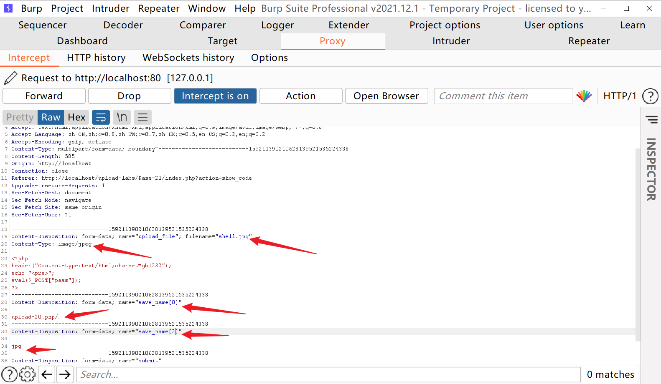Click the Comment this item field

503,96
